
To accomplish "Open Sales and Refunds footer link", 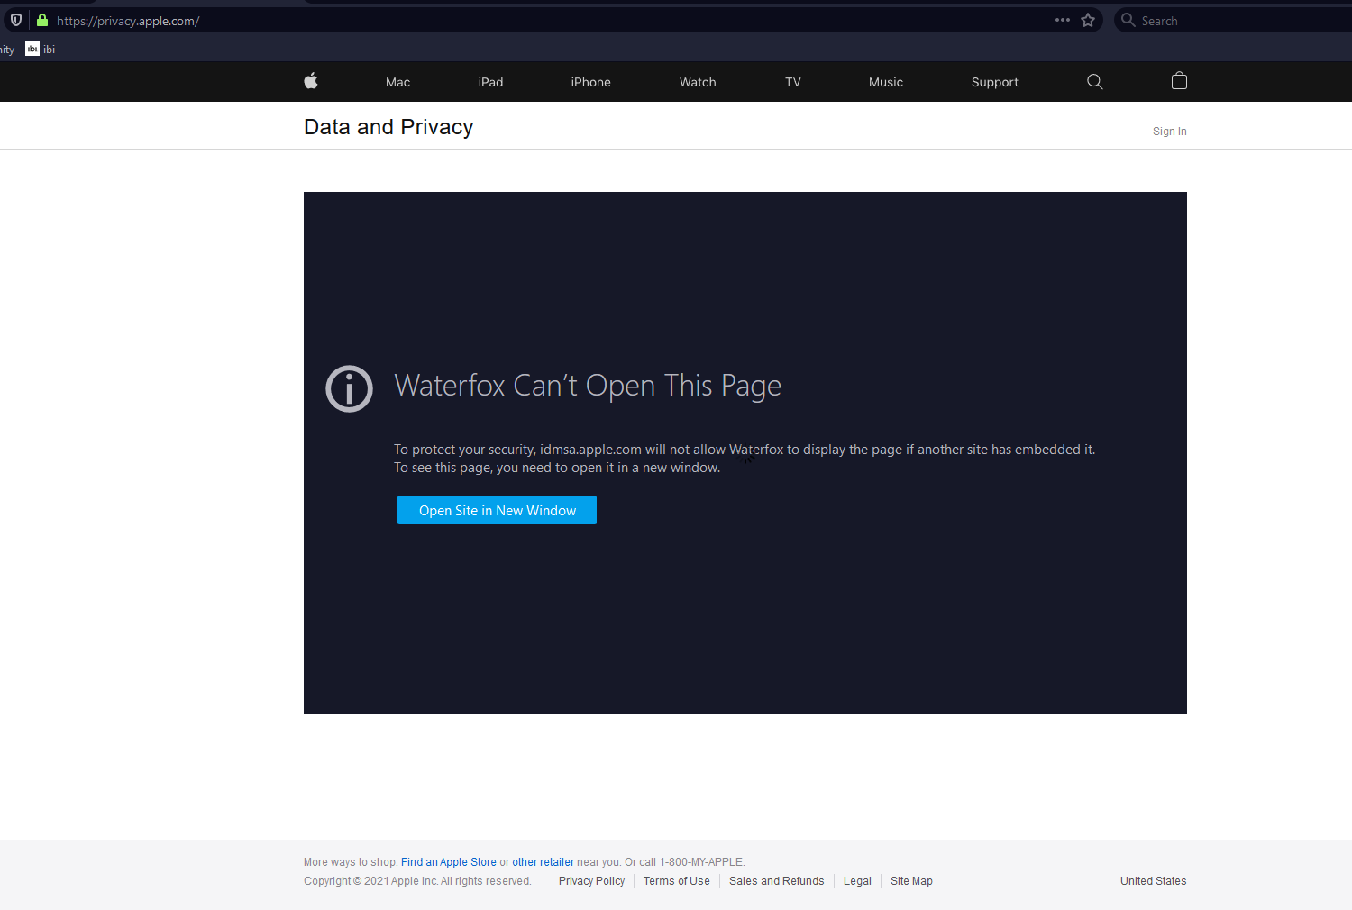I will (x=776, y=881).
